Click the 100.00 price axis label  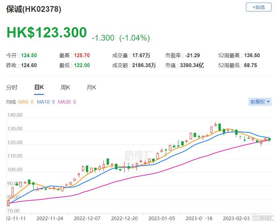pyautogui.click(x=15, y=170)
